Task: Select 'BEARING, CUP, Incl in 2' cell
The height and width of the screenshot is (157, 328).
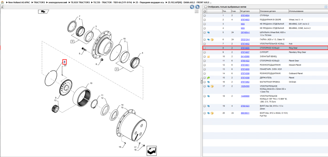Action: 299,24
